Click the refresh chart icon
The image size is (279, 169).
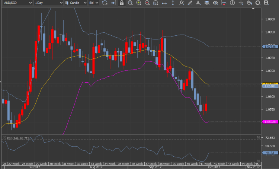pyautogui.click(x=105, y=3)
